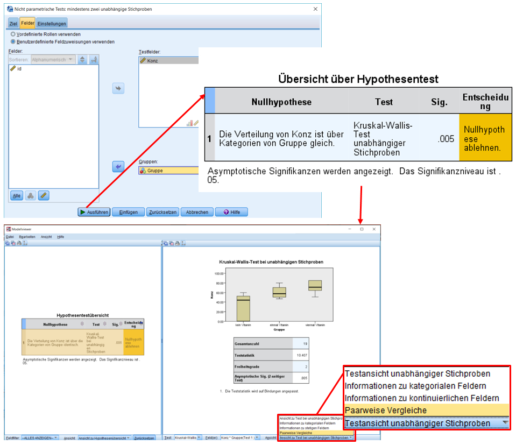Sort by Nullhypothese column sort arrows

[82, 324]
